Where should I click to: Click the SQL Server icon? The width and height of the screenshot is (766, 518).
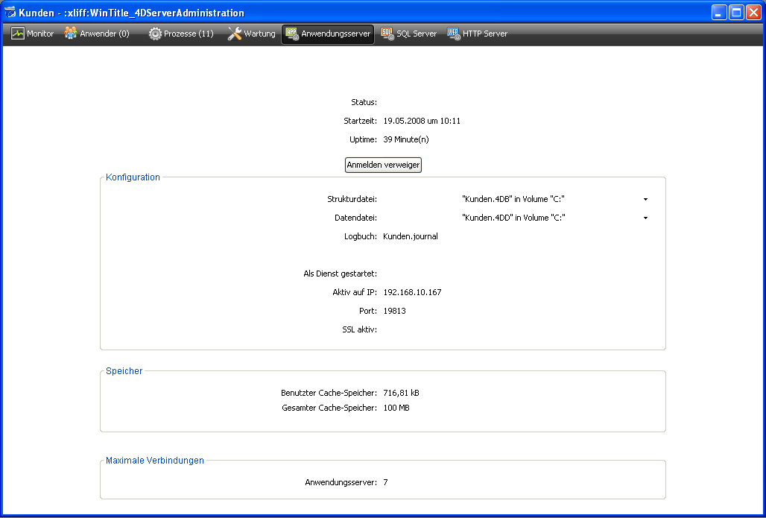(387, 34)
